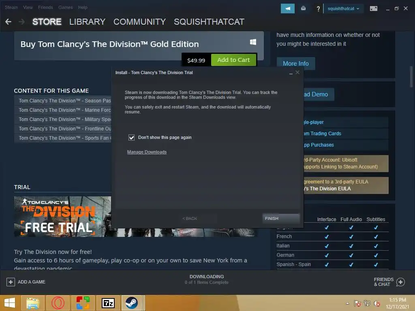Click the Steam Trading Cards link

(346, 134)
